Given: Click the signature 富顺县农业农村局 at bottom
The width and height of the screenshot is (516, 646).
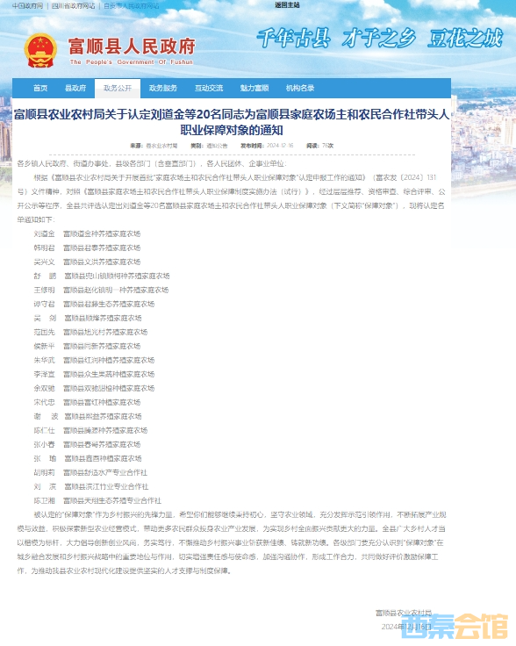Looking at the screenshot, I should pyautogui.click(x=404, y=613).
